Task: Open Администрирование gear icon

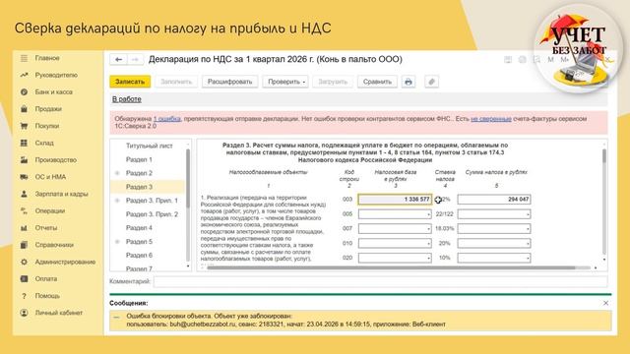Action: [x=24, y=262]
